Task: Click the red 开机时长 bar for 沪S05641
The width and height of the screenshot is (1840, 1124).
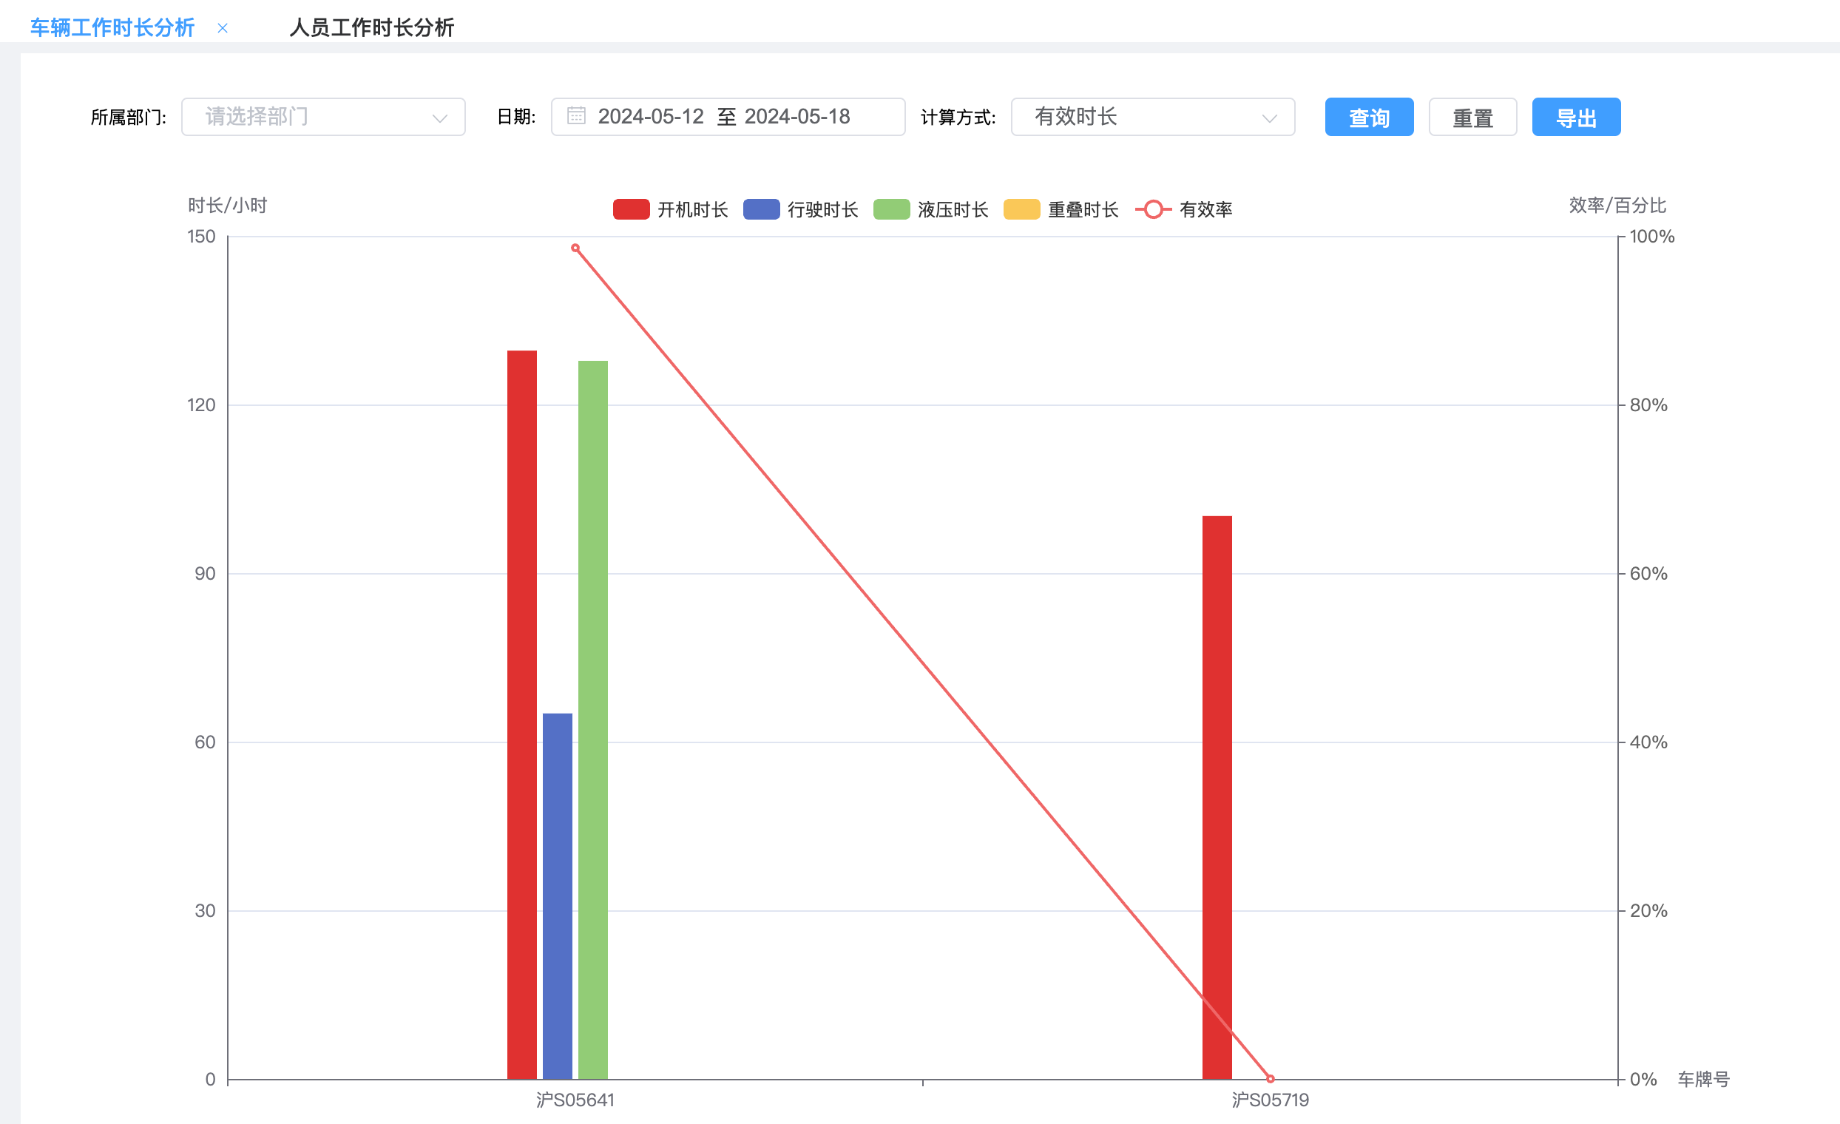Action: coord(522,715)
